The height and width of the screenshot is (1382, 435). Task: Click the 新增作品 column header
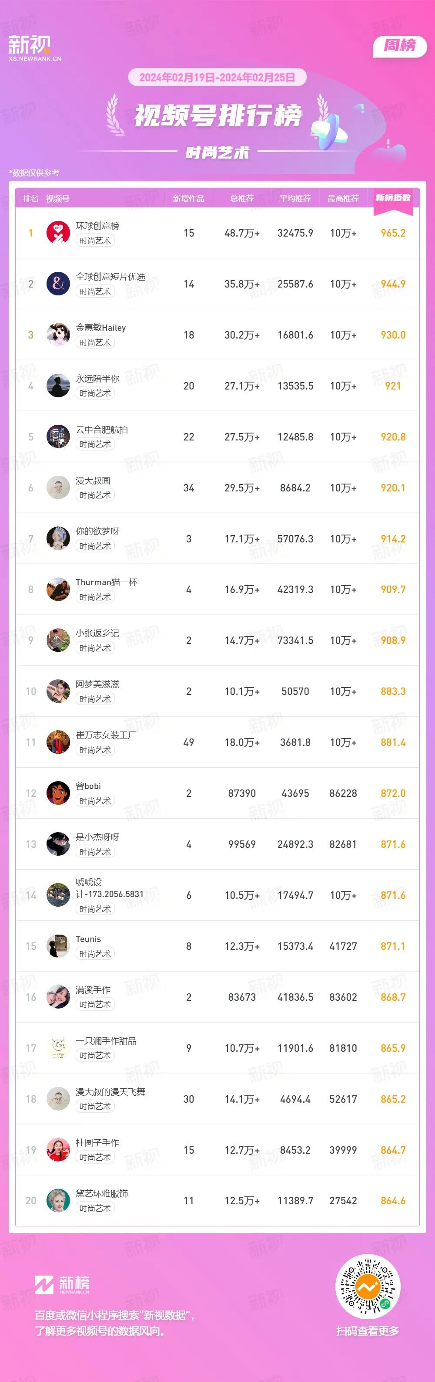(x=188, y=199)
